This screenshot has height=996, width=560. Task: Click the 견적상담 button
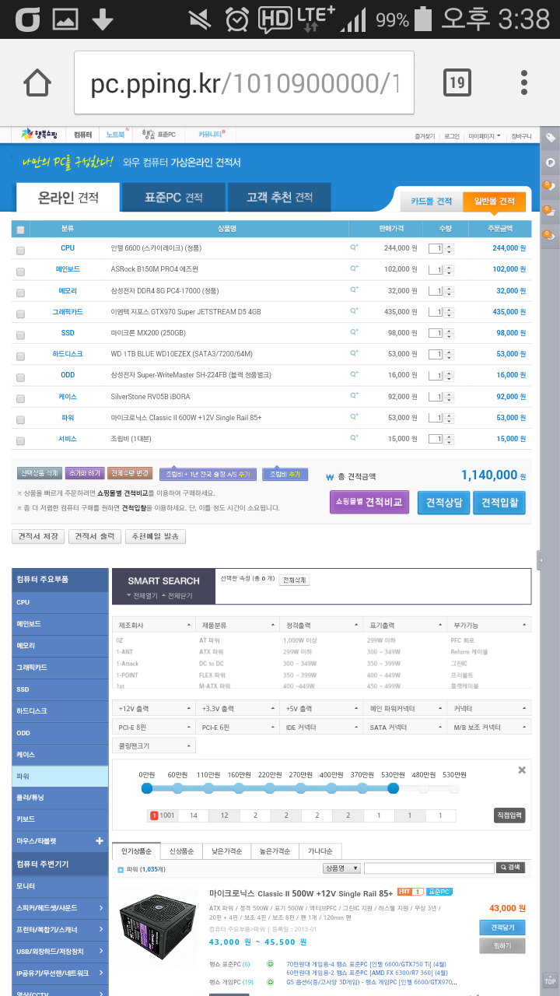(x=444, y=502)
